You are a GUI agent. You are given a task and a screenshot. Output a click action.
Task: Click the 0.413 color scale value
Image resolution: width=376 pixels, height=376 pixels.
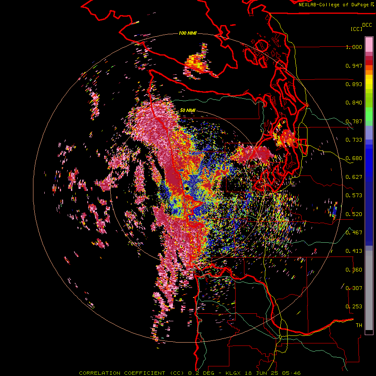pos(354,251)
